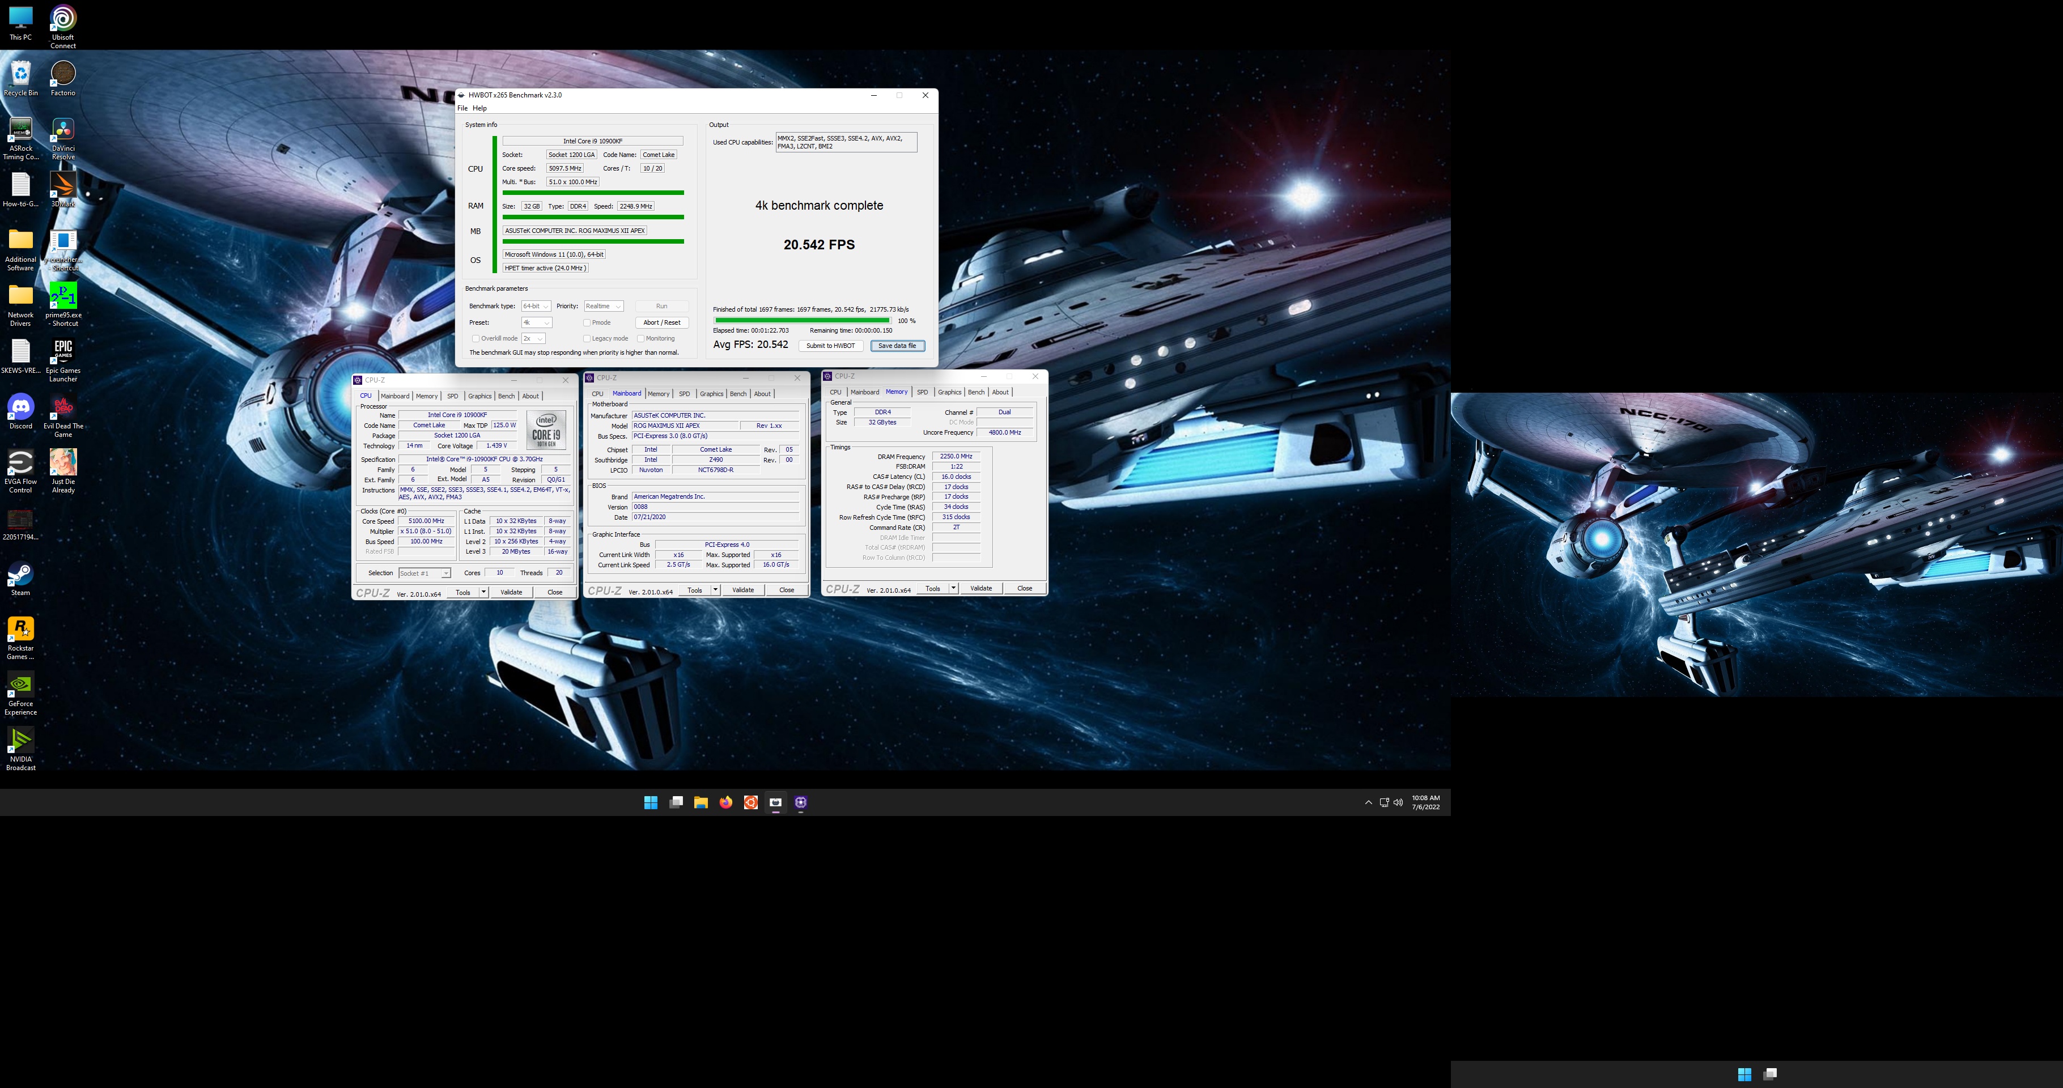Enable Overkill mode checkbox
This screenshot has width=2063, height=1088.
pos(476,339)
